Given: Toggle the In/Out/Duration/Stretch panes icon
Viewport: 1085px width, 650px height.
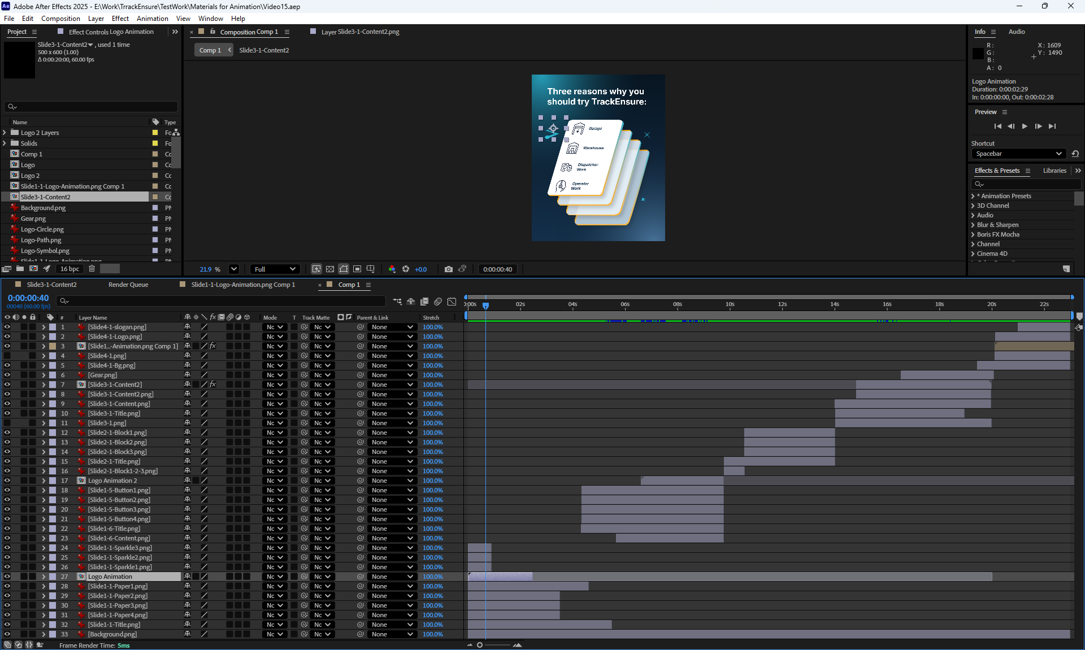Looking at the screenshot, I should (29, 645).
